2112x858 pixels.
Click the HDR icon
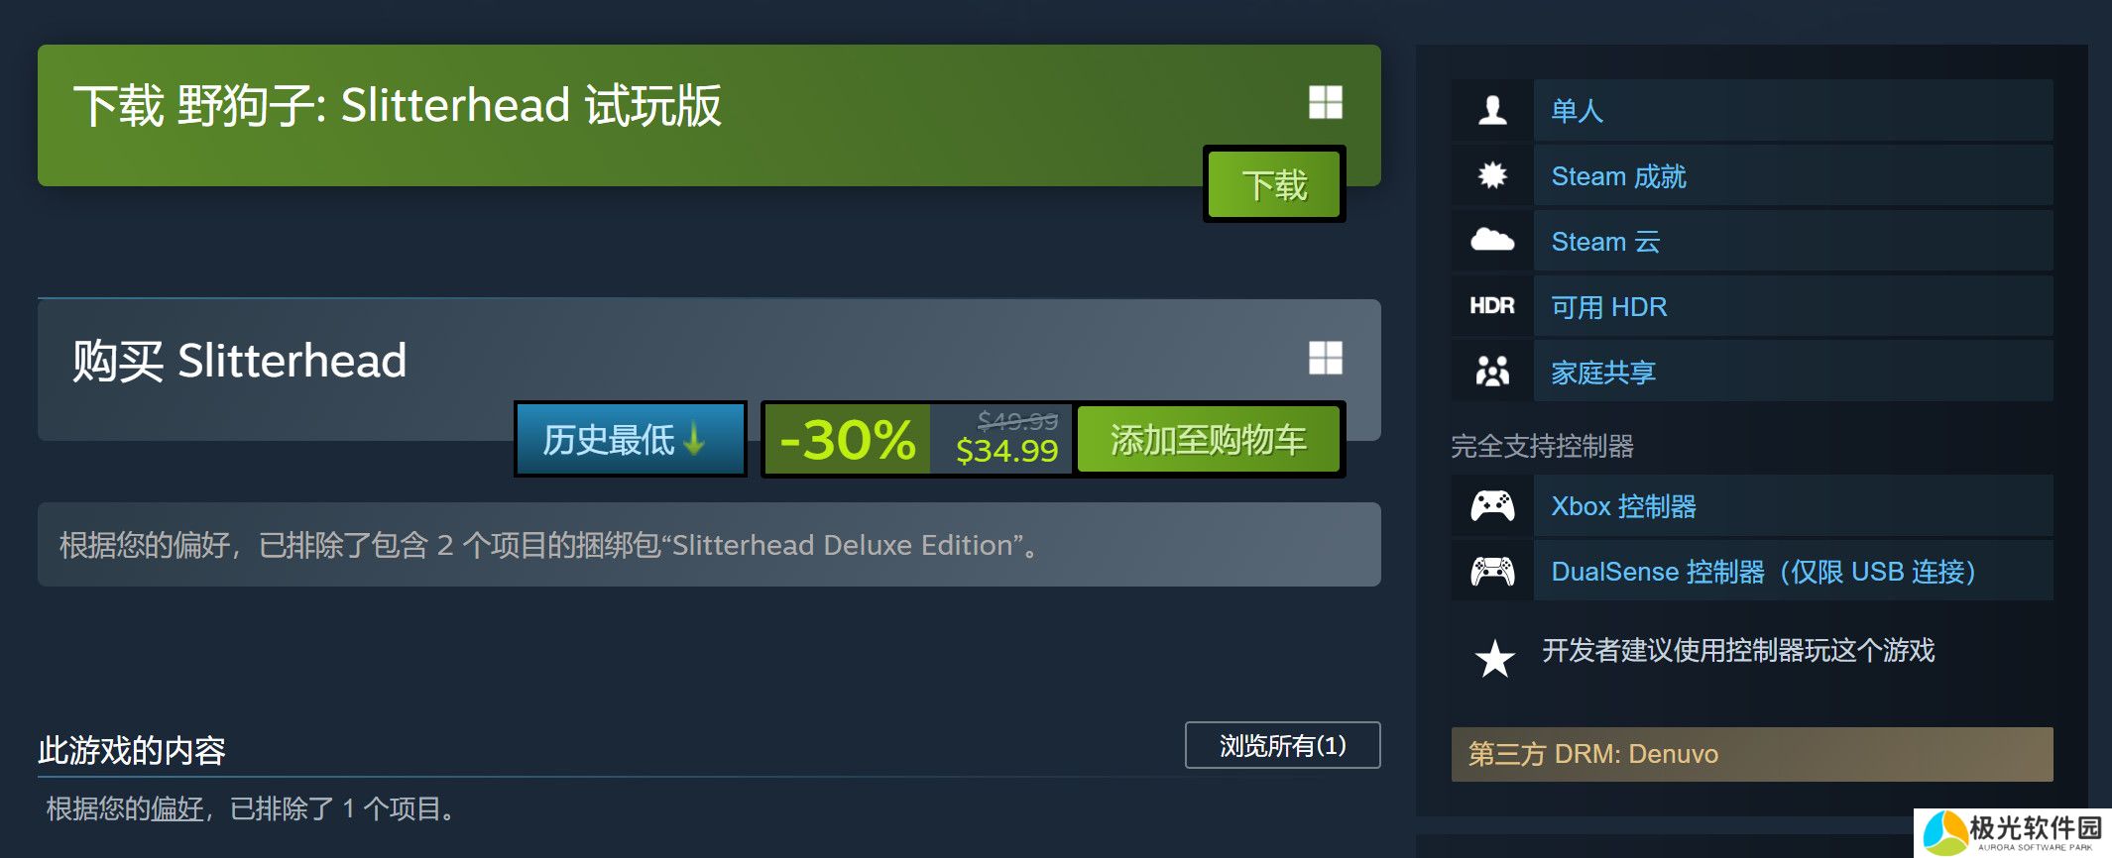pyautogui.click(x=1492, y=306)
